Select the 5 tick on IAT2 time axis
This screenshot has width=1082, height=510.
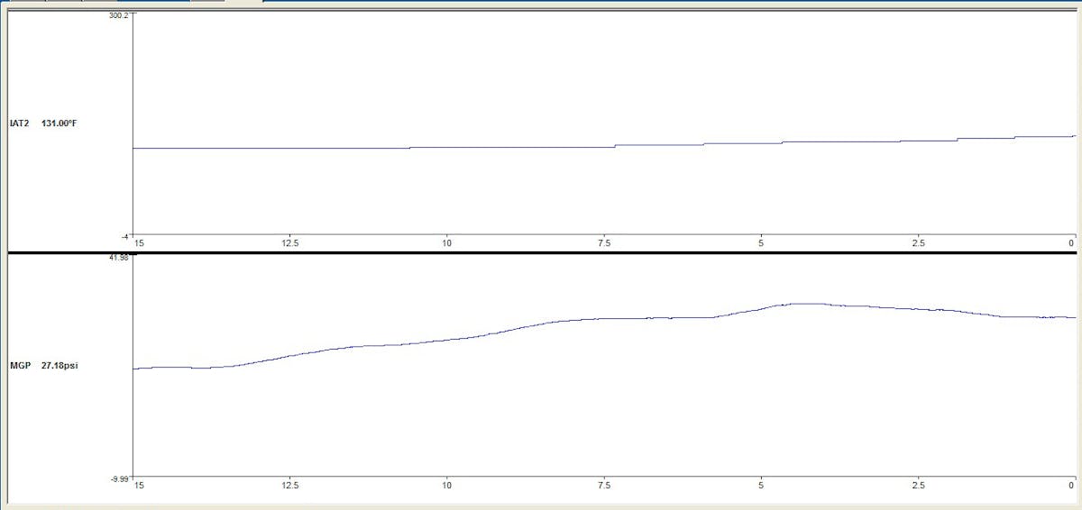(761, 243)
